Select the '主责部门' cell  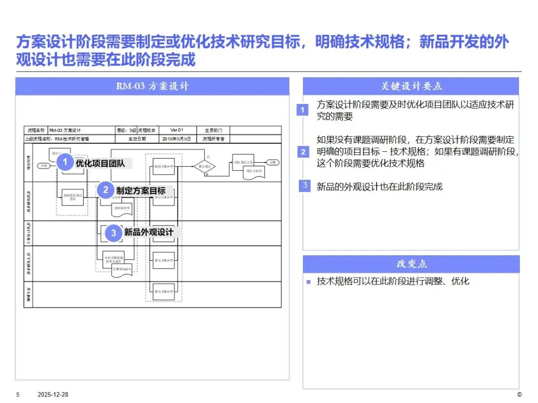tap(213, 130)
